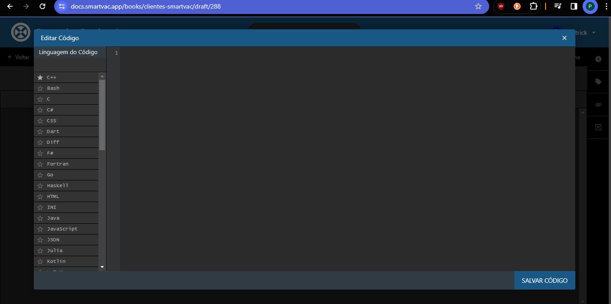This screenshot has width=611, height=304.
Task: Click the language list scrollbar thumb
Action: click(102, 115)
